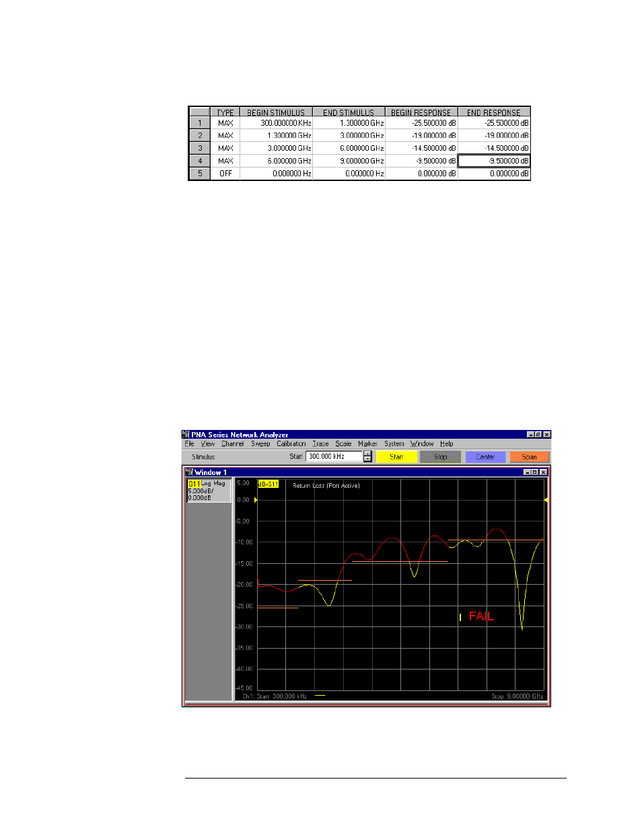This screenshot has height=831, width=642.
Task: Click the gray Stop stimulus button
Action: click(x=441, y=457)
